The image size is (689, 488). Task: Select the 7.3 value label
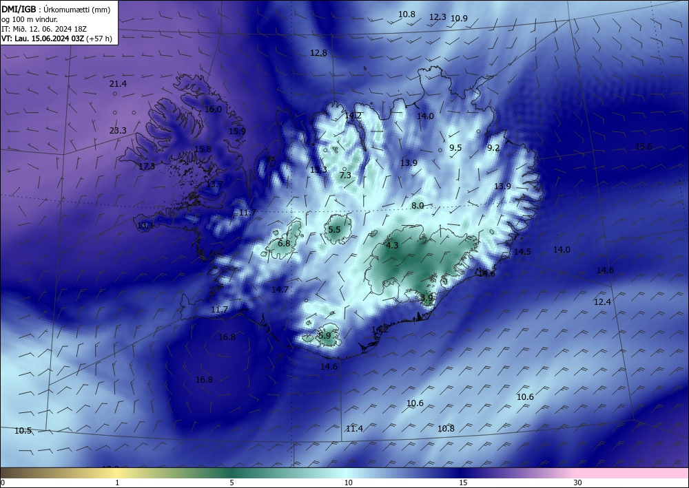(345, 175)
